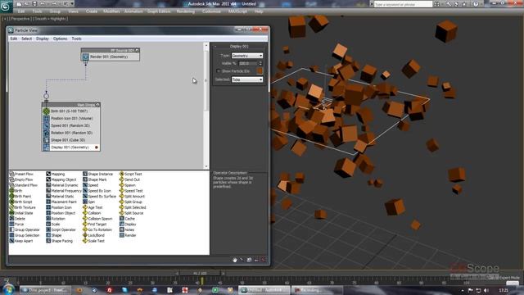The height and width of the screenshot is (295, 524).
Task: Pick the Material Static operator
Action: (x=60, y=197)
